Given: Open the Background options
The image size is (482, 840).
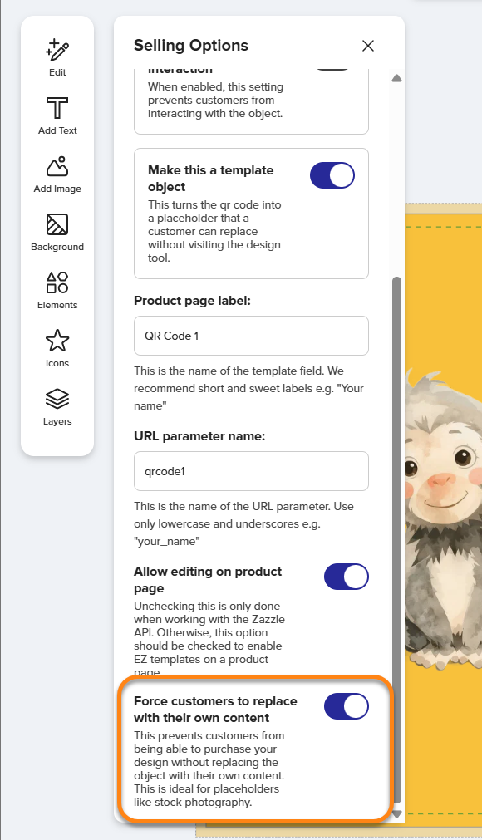Looking at the screenshot, I should (57, 233).
